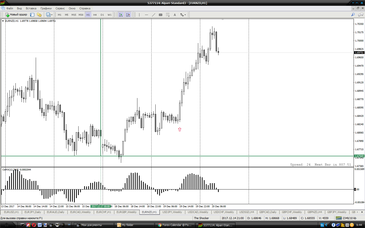Viewport: 365px width, 228px height.
Task: Click The Shocker profile in status bar
Action: point(202,218)
